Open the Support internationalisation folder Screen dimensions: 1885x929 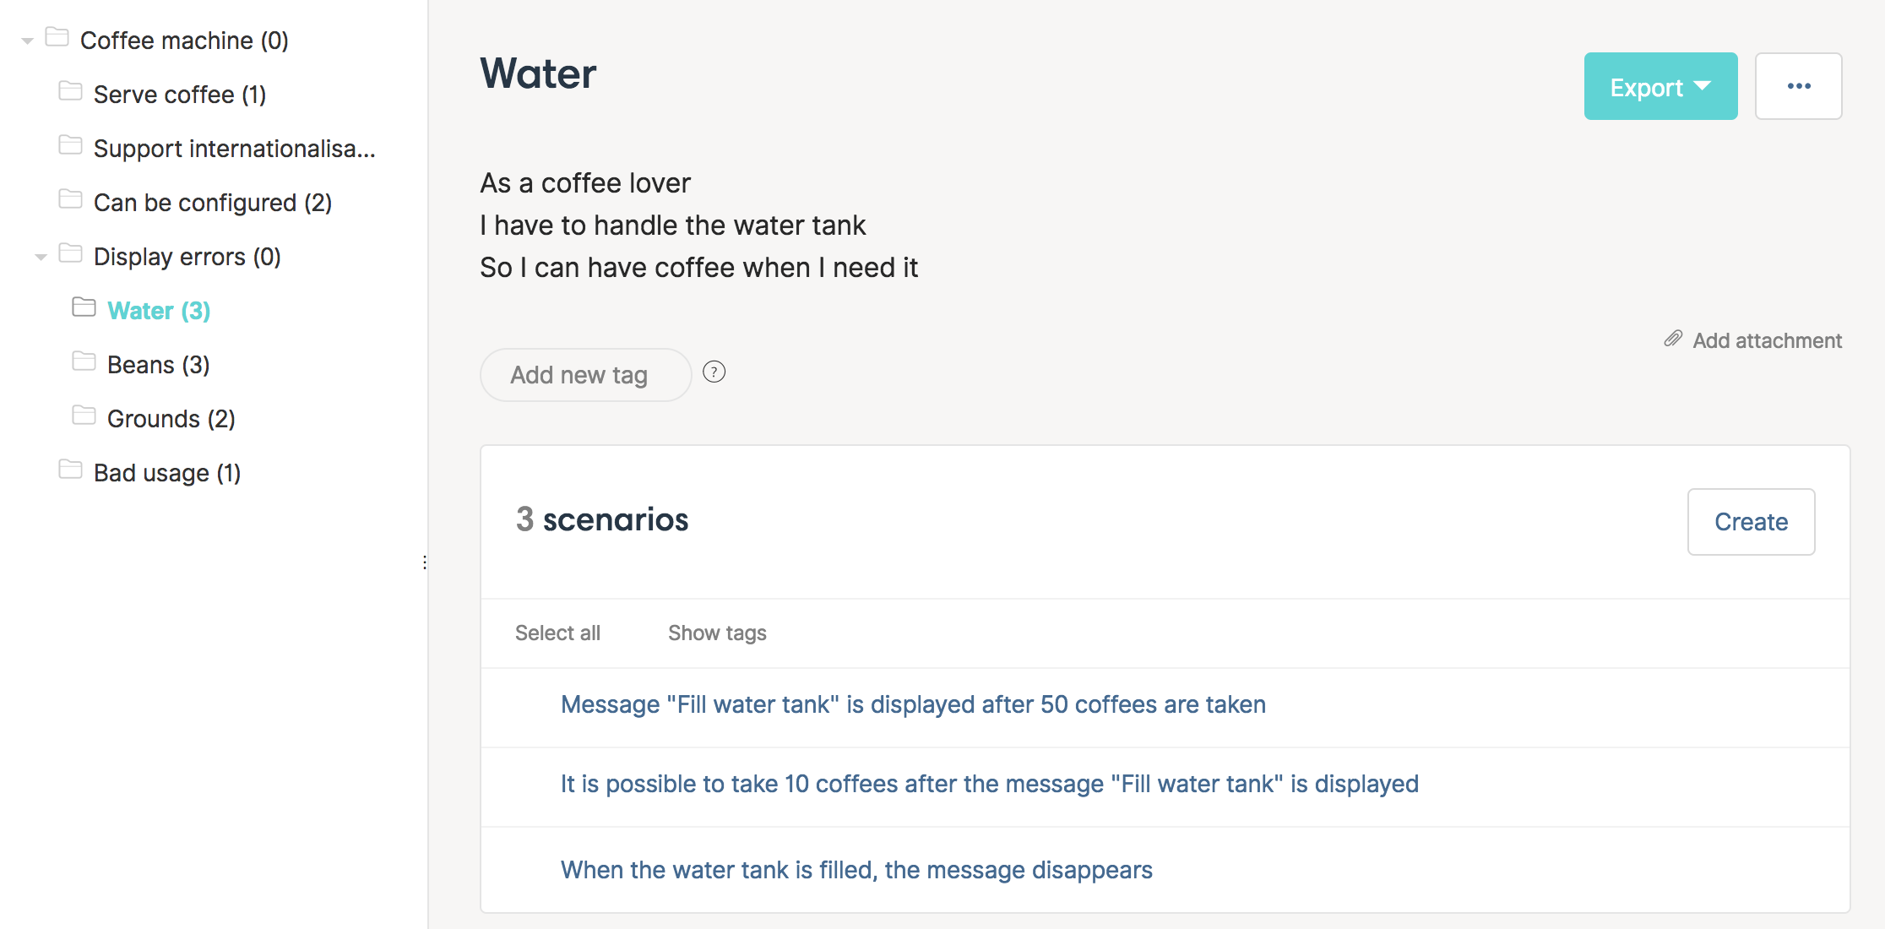(234, 149)
